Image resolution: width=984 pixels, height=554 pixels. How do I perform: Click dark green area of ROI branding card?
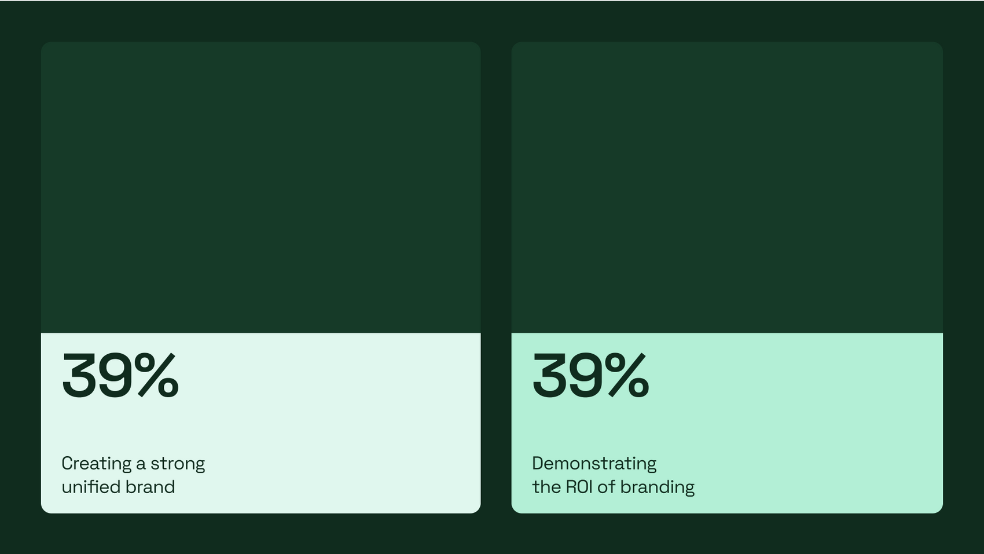727,187
